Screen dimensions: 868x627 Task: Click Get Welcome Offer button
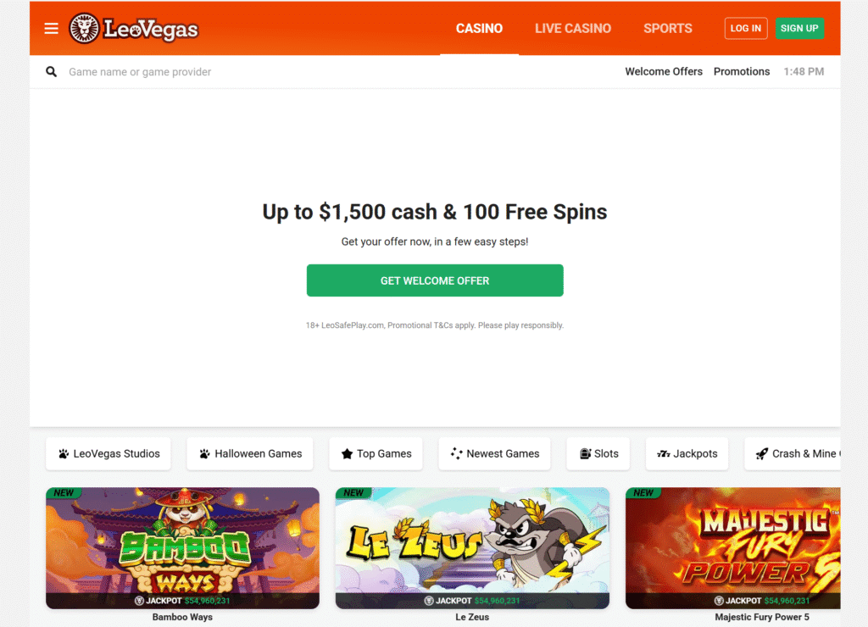435,280
